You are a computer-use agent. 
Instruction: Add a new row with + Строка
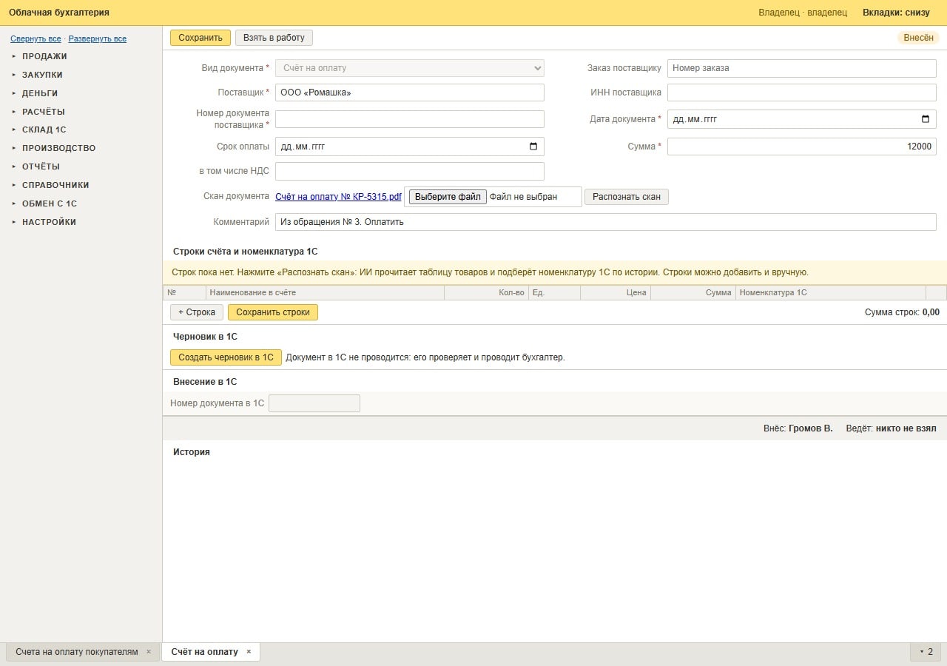[197, 312]
